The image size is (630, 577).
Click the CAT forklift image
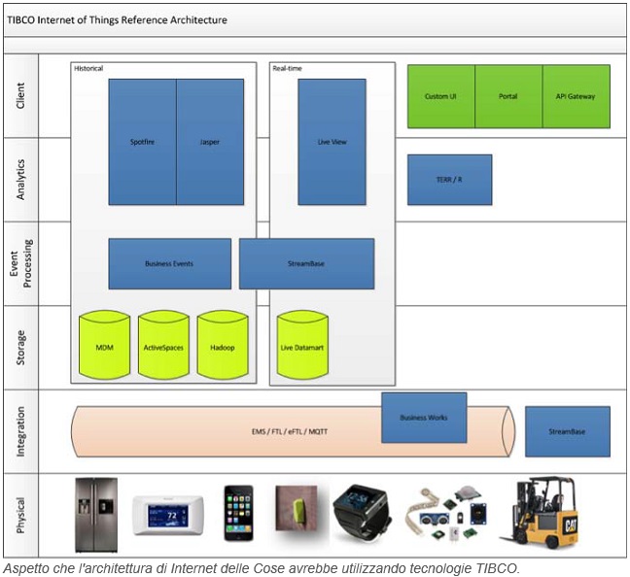(539, 513)
